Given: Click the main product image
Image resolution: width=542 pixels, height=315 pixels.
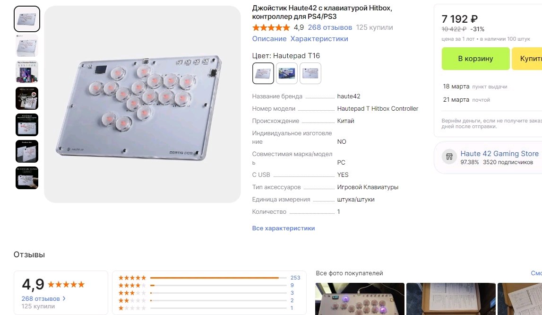Looking at the screenshot, I should [x=142, y=104].
